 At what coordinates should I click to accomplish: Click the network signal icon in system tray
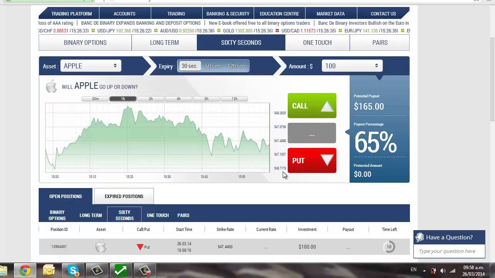point(452,270)
